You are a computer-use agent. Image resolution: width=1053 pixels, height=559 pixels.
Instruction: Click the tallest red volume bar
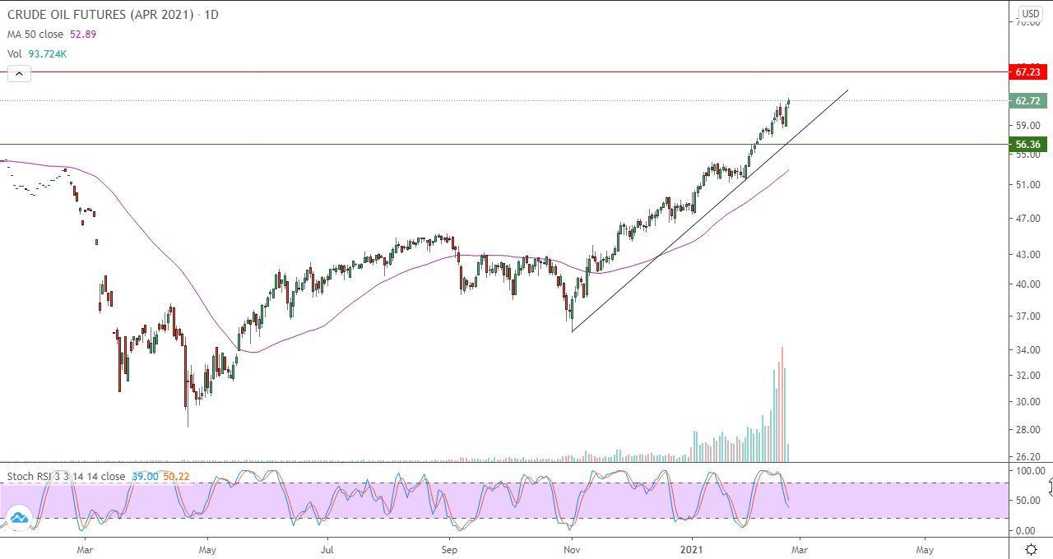[x=782, y=404]
